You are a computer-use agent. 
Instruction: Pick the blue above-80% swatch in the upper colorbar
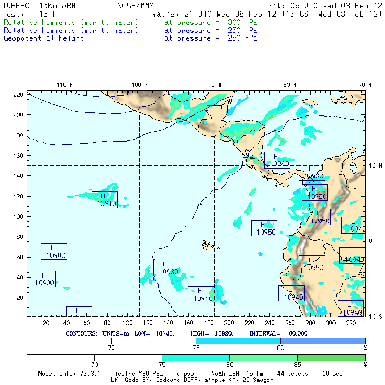point(323,341)
